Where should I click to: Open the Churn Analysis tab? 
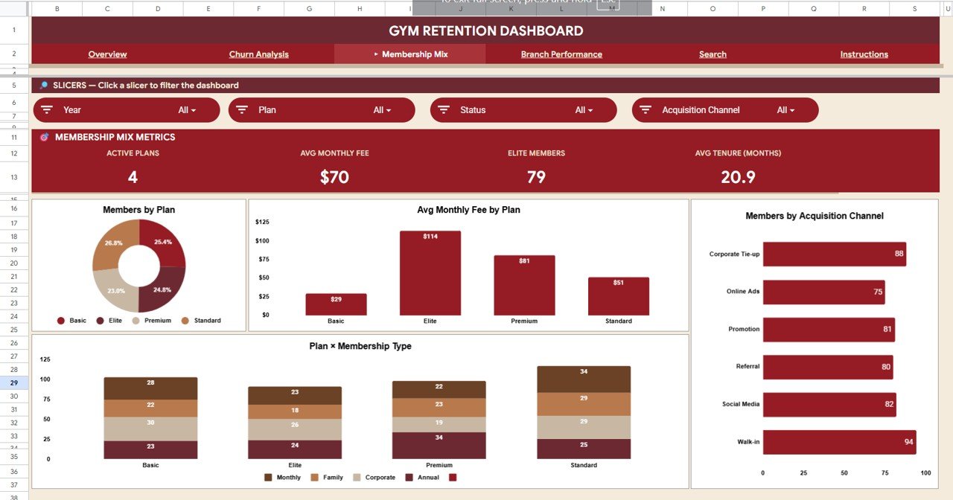tap(259, 54)
